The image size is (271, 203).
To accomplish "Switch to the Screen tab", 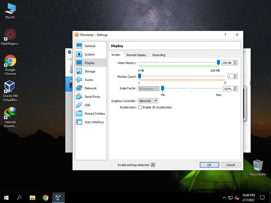I will 116,55.
